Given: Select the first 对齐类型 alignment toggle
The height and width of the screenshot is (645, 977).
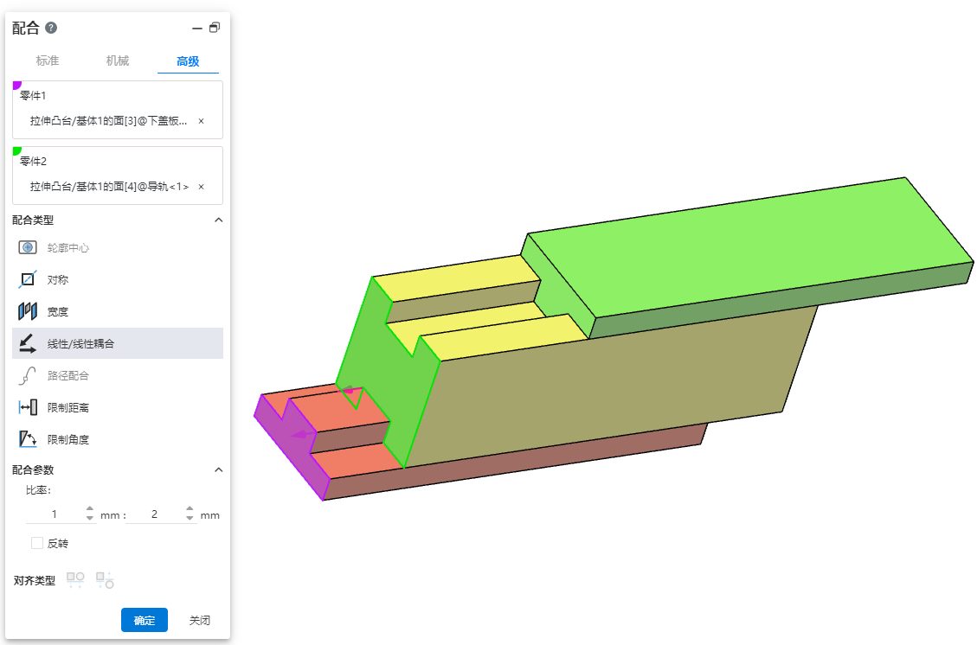Looking at the screenshot, I should coord(75,580).
